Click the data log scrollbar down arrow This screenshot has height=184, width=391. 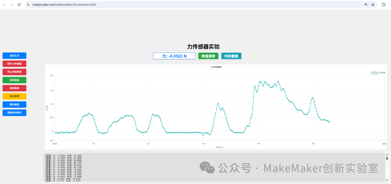point(387,180)
